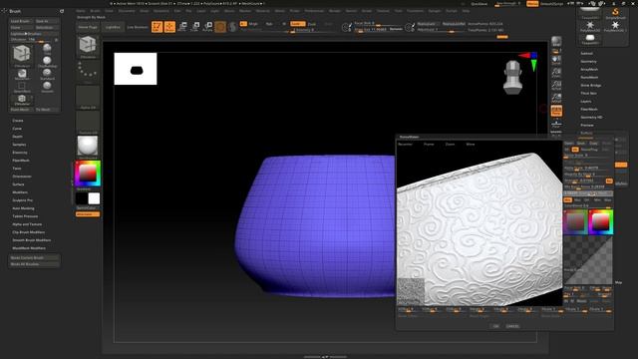This screenshot has width=638, height=359.
Task: Toggle Live Boolean mode
Action: click(x=138, y=27)
